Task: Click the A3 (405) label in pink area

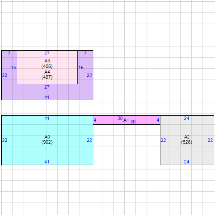Action: (47, 64)
